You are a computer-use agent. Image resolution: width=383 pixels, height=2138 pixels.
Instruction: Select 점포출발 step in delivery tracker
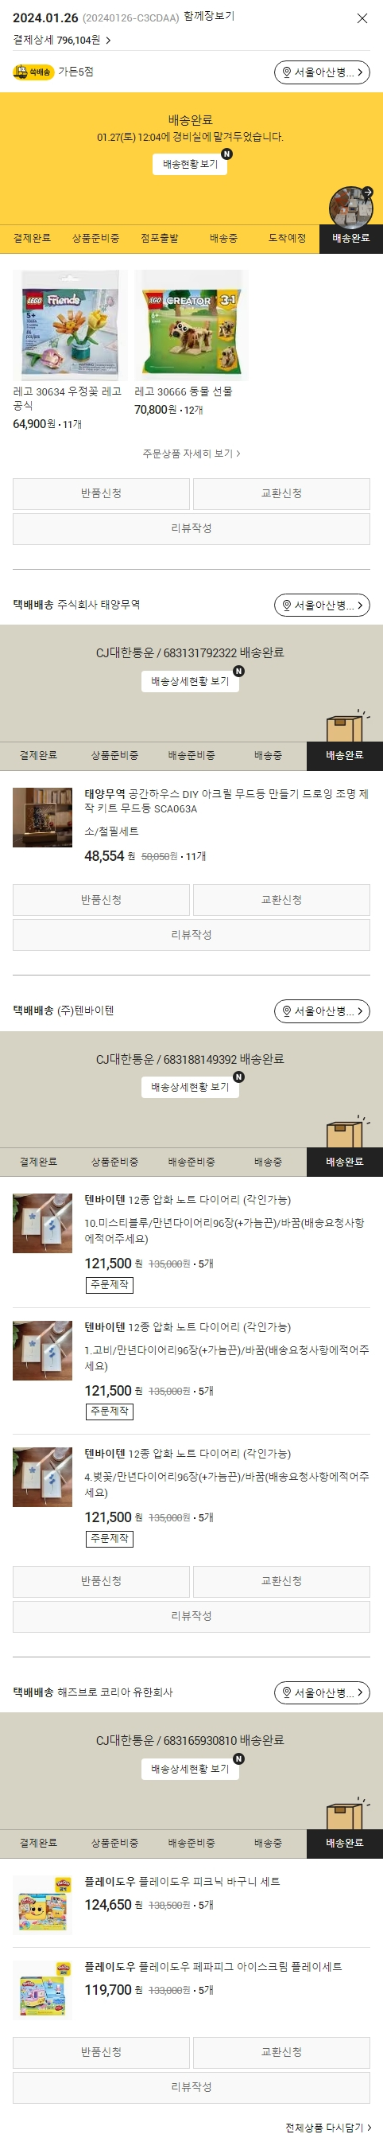159,238
